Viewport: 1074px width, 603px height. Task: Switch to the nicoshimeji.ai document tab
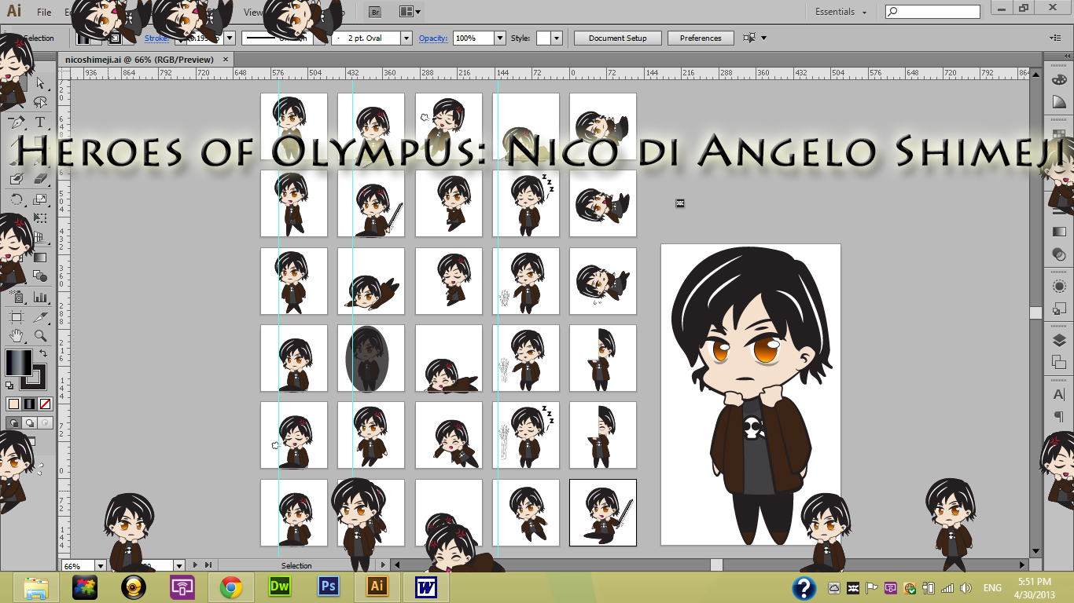[139, 59]
